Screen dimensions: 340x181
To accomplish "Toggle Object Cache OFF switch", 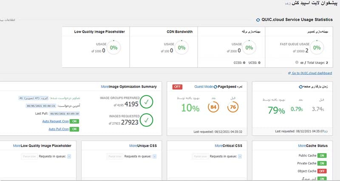I will (x=322, y=171).
